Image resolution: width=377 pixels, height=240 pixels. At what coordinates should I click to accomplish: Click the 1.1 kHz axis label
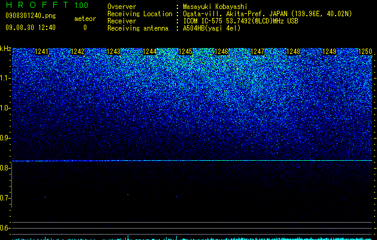(5, 78)
